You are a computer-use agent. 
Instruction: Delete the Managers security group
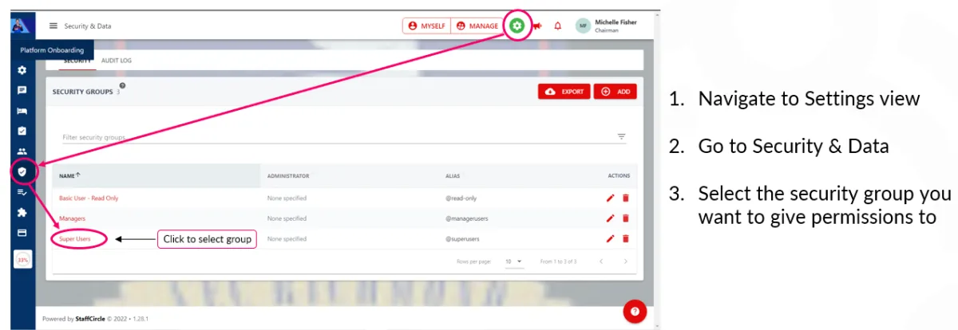626,218
